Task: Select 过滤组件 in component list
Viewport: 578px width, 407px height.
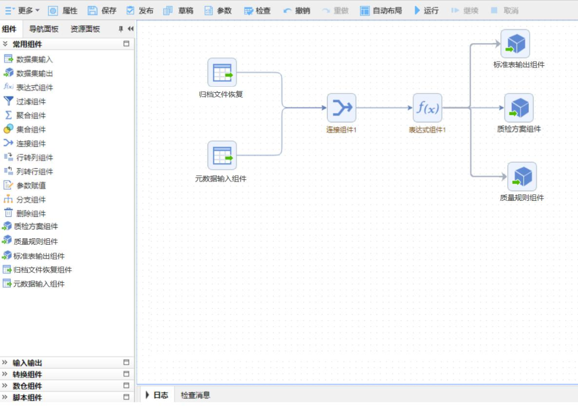Action: point(31,101)
